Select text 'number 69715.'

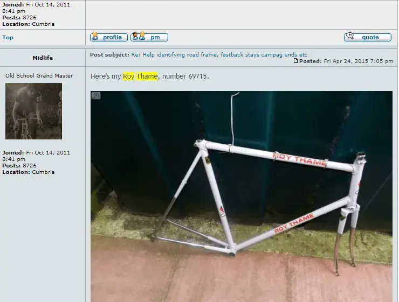pyautogui.click(x=185, y=76)
